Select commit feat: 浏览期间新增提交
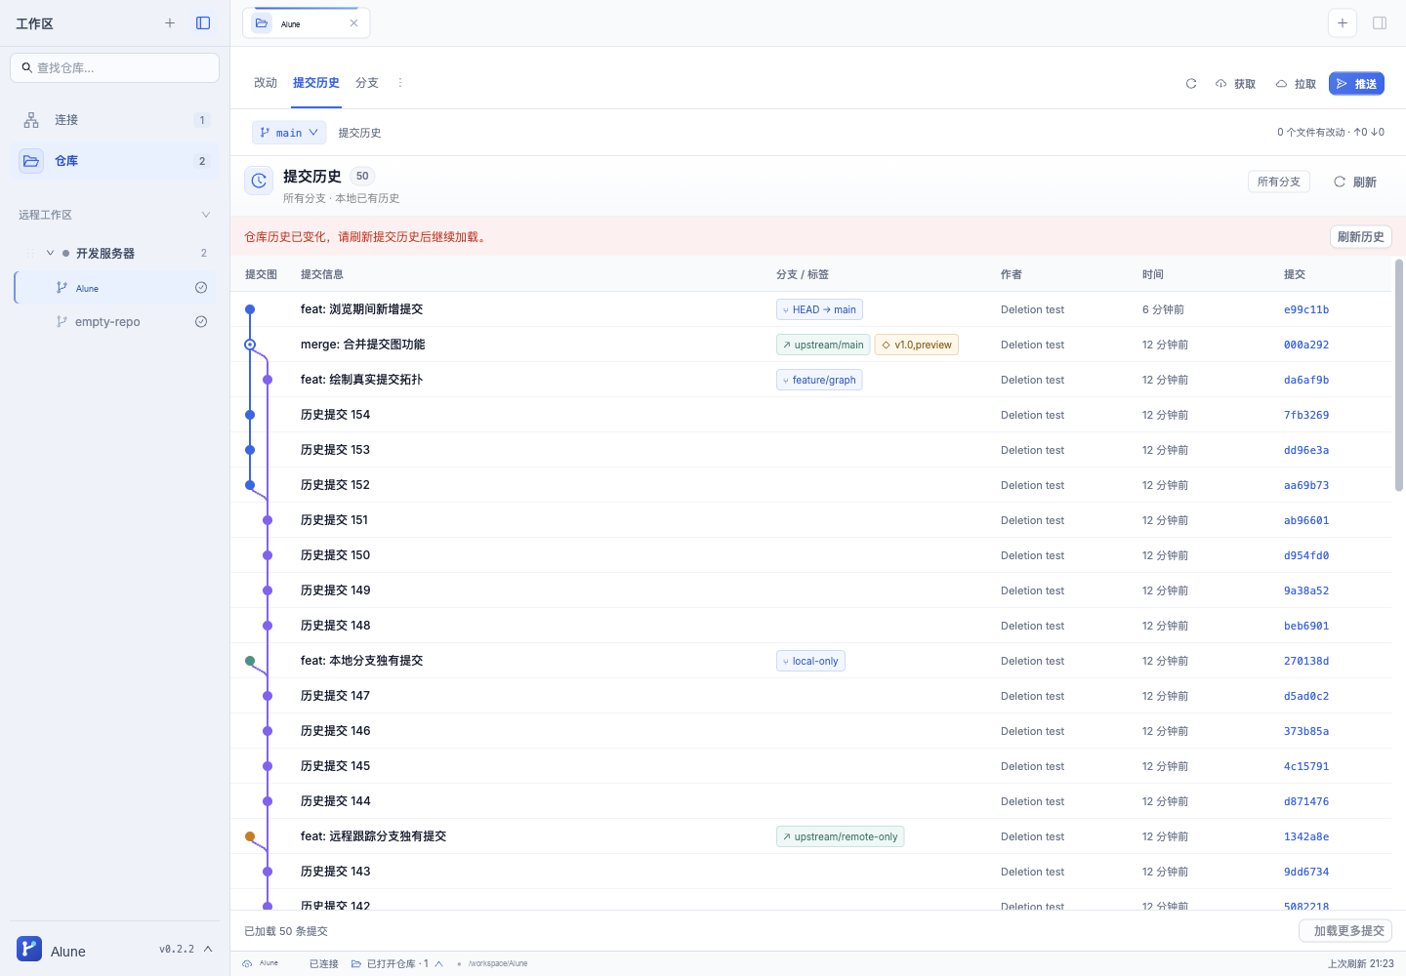Image resolution: width=1406 pixels, height=976 pixels. click(x=810, y=309)
